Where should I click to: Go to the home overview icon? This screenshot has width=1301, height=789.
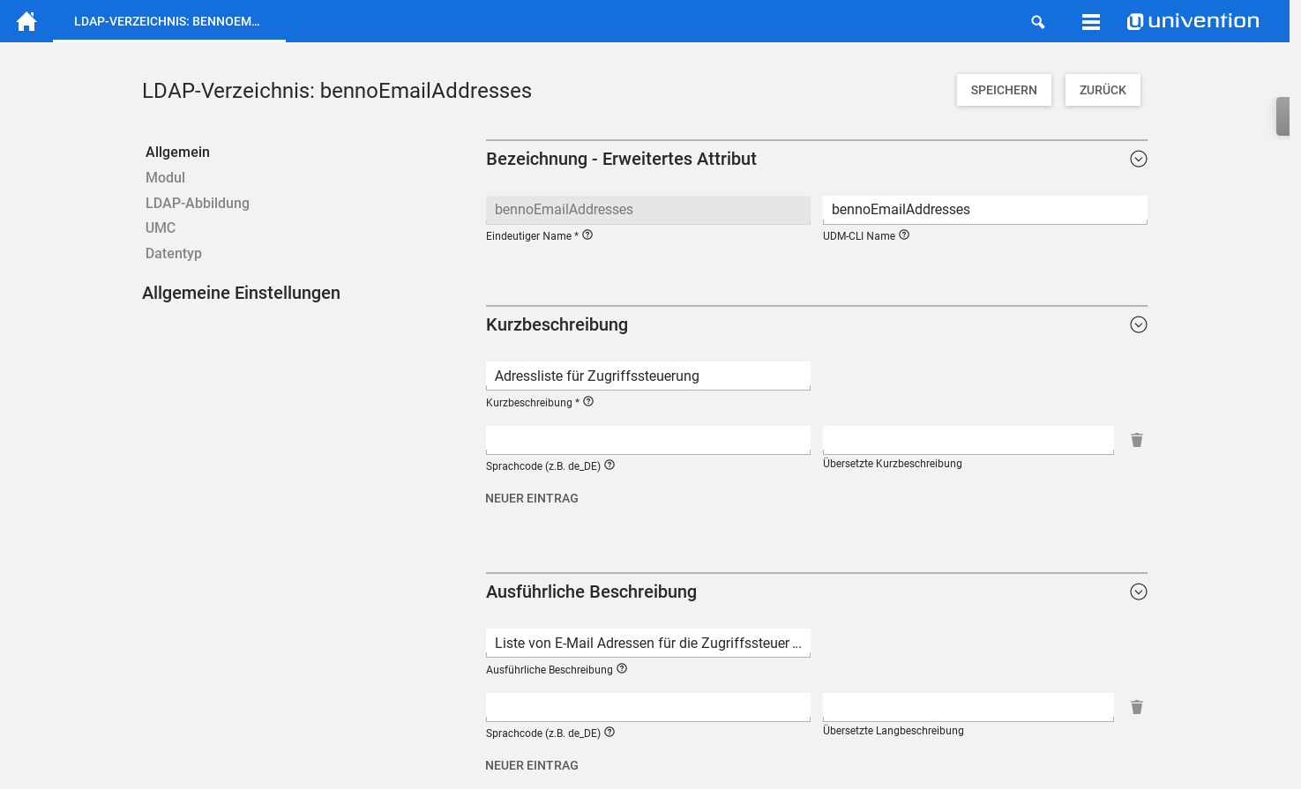tap(26, 21)
